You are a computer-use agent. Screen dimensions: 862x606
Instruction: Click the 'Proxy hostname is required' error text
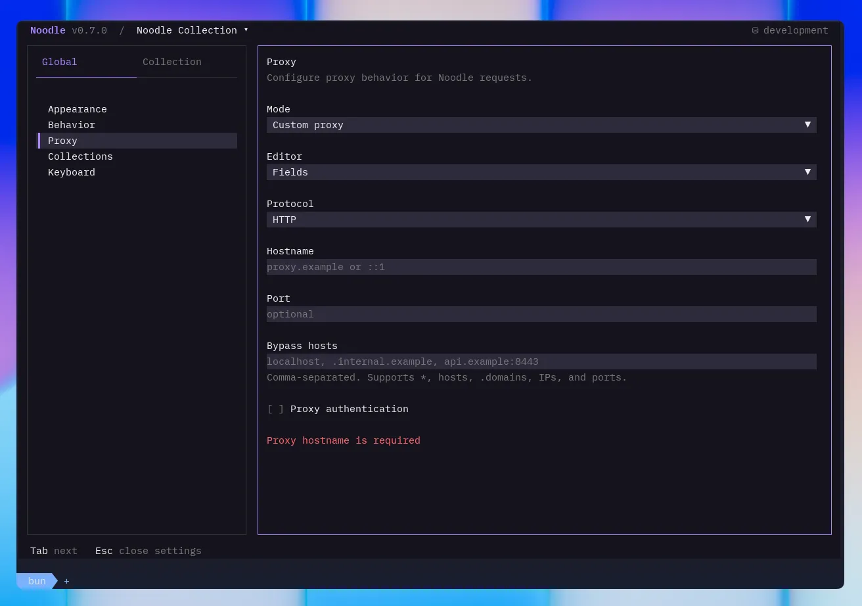[344, 440]
